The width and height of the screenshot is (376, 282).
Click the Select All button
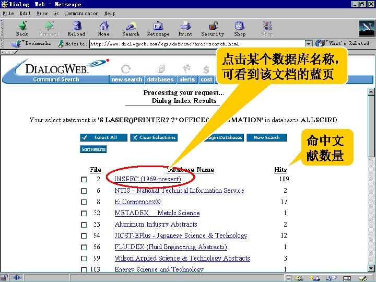tap(103, 137)
